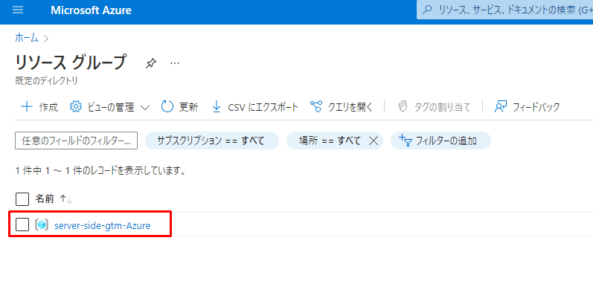
Task: Click the feedback person icon
Action: click(501, 107)
